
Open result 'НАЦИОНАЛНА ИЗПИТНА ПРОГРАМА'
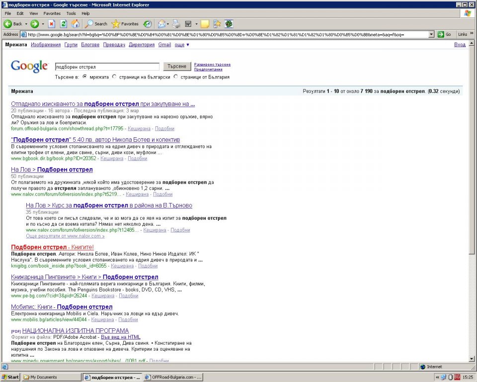76,331
